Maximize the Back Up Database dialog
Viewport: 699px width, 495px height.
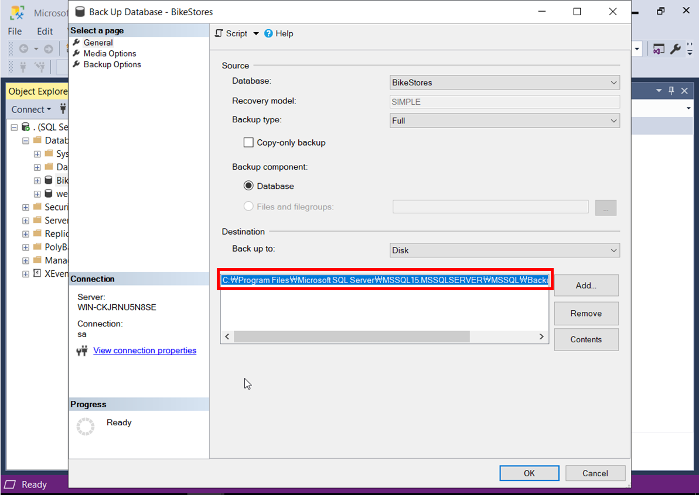(577, 12)
